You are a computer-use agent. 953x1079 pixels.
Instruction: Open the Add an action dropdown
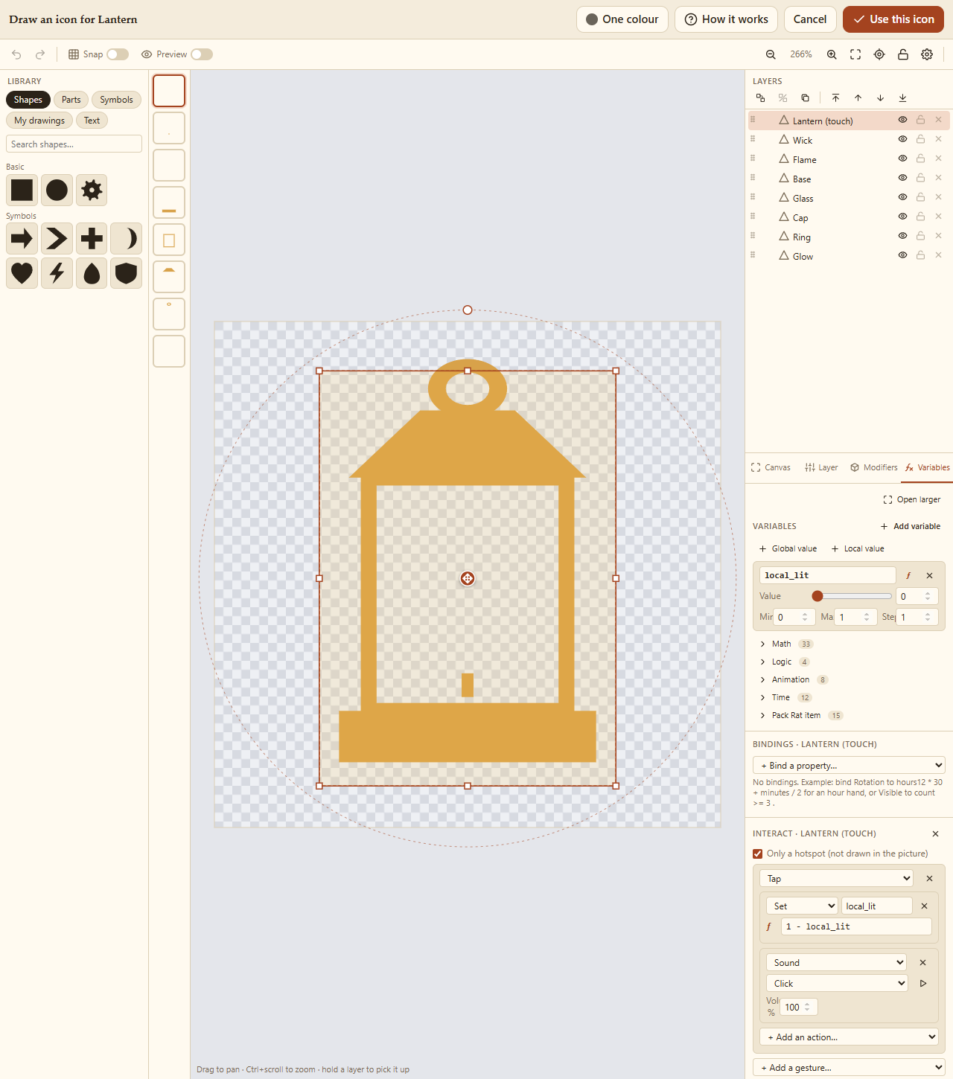849,1037
